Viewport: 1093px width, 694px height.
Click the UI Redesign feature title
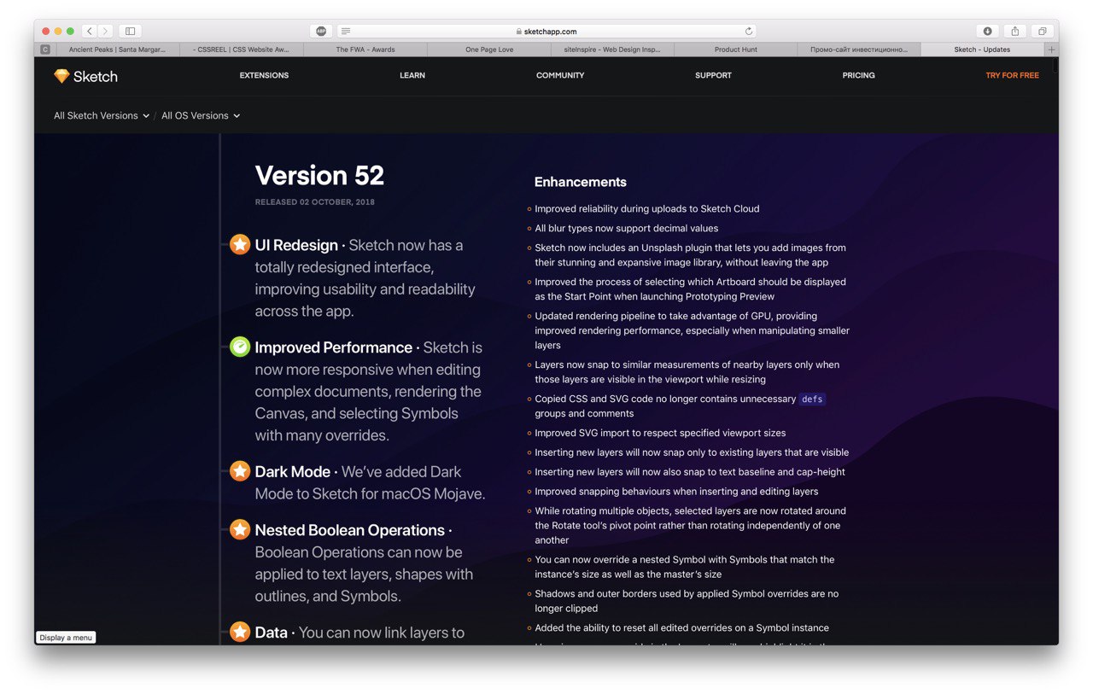[296, 245]
